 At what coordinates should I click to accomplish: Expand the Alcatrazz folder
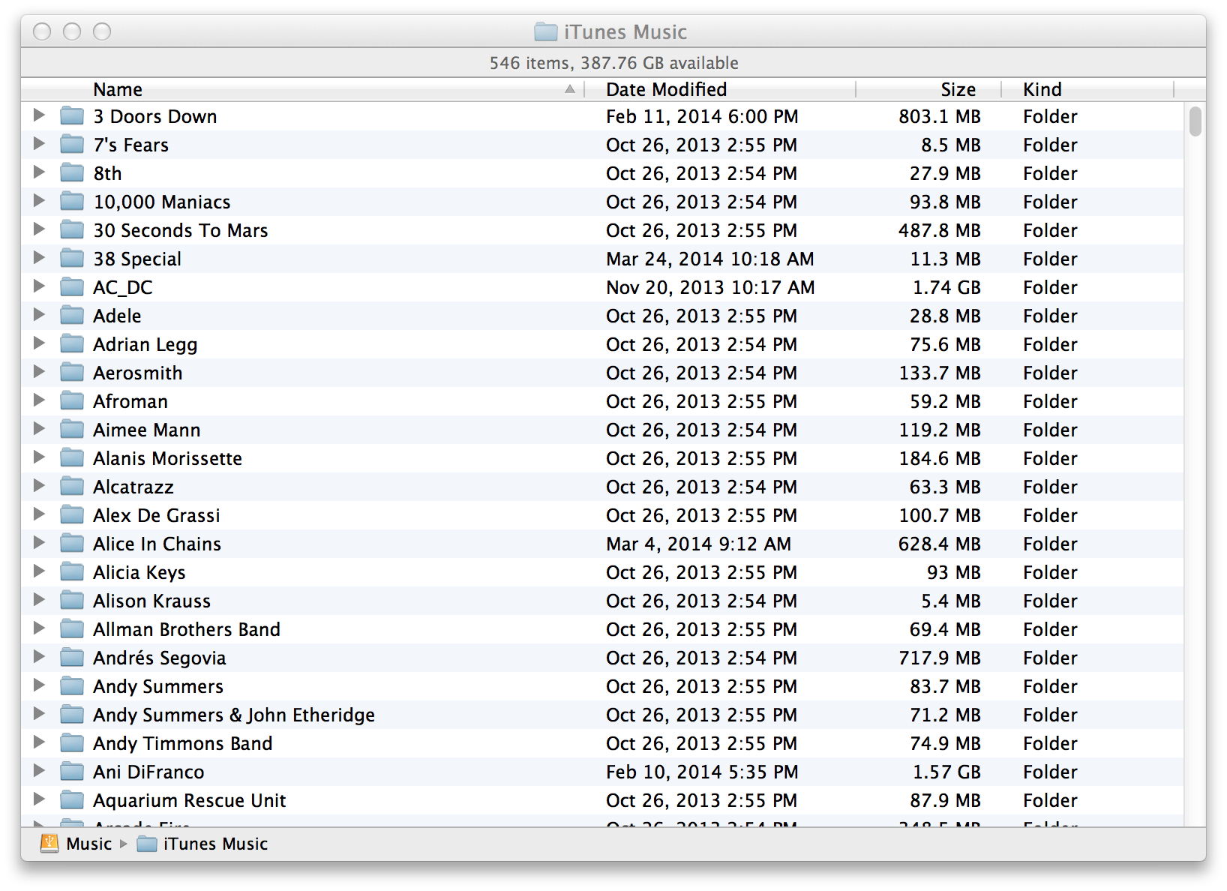coord(39,486)
